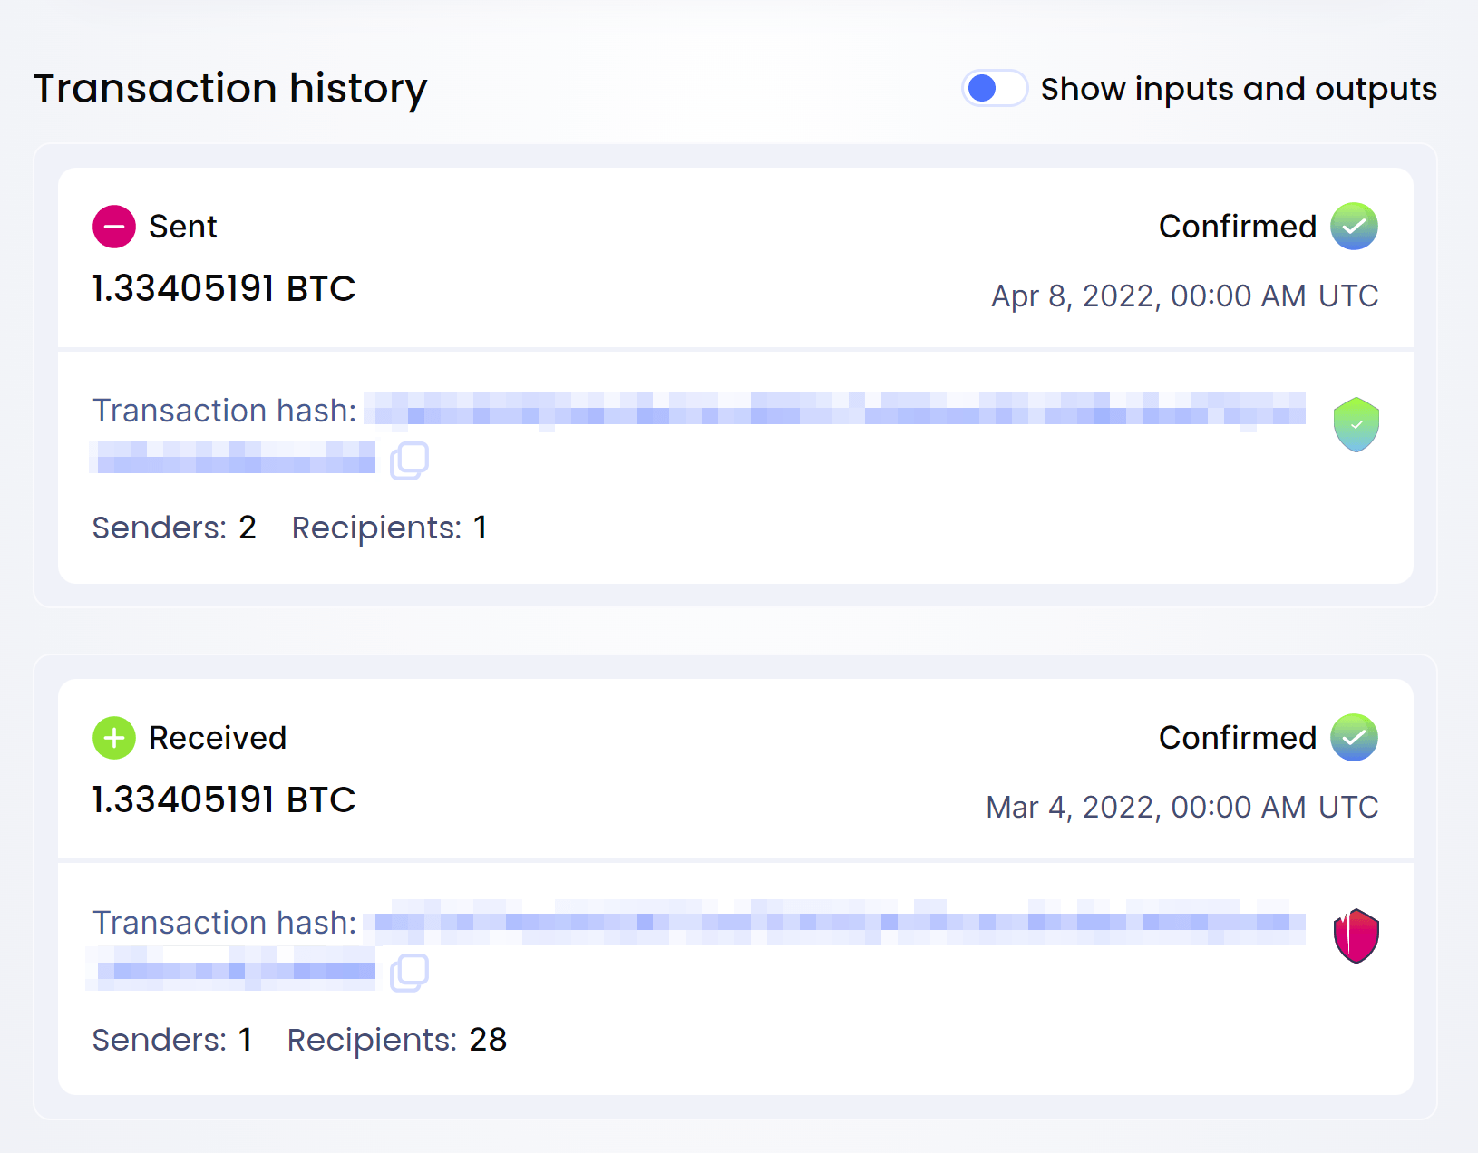Viewport: 1478px width, 1153px height.
Task: Open the Sent transaction hash link
Action: [834, 411]
